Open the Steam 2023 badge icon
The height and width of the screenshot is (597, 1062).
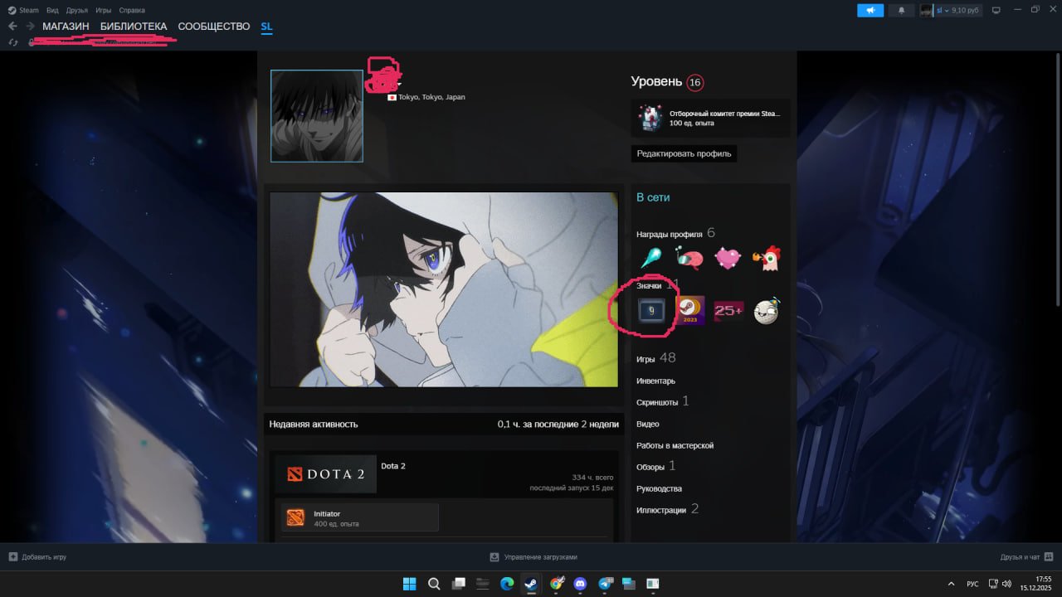689,311
